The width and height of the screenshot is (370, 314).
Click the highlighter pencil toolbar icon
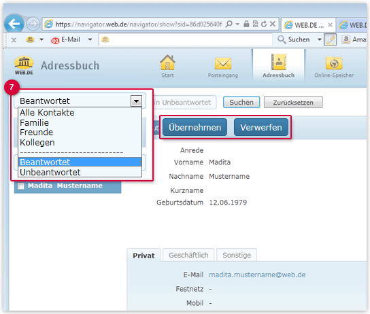tap(331, 39)
